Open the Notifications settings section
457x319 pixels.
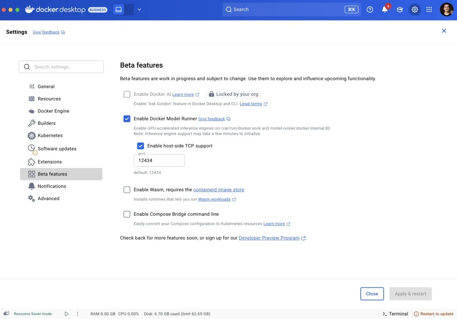click(52, 186)
